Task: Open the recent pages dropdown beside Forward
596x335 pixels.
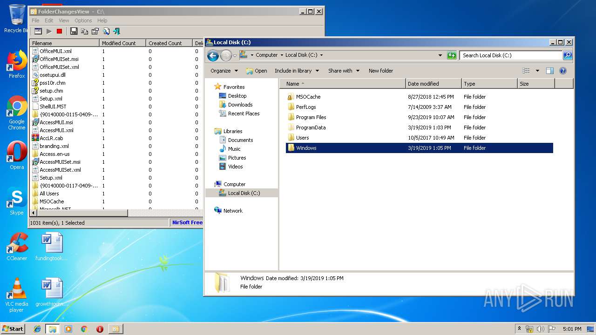Action: (x=235, y=55)
